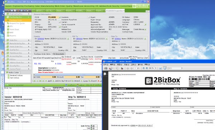
Task: Expand the Accounting Box sidebar section
Action: click(18, 56)
